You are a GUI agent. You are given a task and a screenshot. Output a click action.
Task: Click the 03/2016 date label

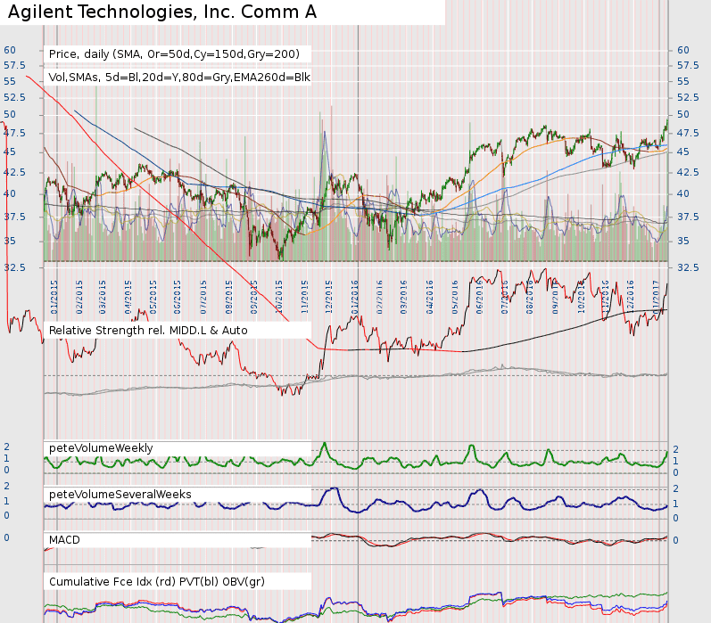(403, 297)
